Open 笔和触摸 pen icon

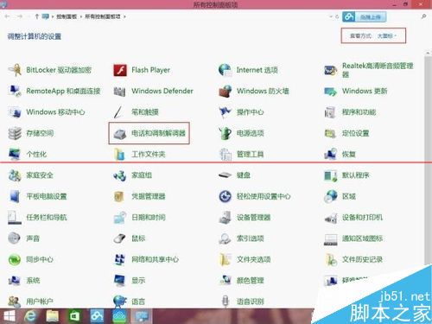(118, 112)
